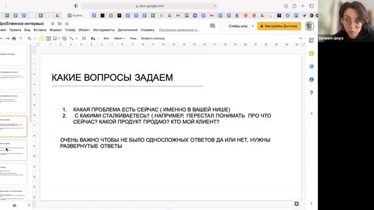Click the plus icon to get add-ons
Viewport: 374px width, 210px height.
click(311, 114)
